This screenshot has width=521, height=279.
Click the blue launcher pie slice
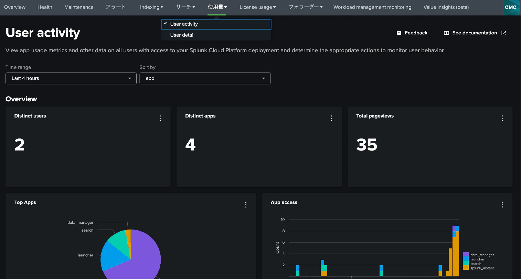112,256
